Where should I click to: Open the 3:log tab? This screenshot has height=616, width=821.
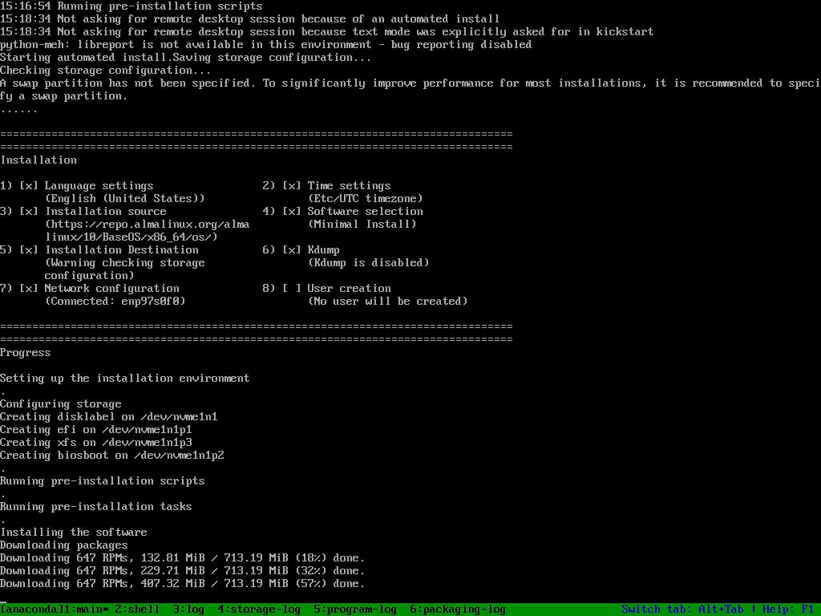pos(188,610)
